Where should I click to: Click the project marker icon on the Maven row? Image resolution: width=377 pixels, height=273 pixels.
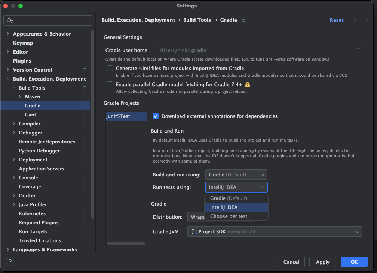click(x=85, y=97)
